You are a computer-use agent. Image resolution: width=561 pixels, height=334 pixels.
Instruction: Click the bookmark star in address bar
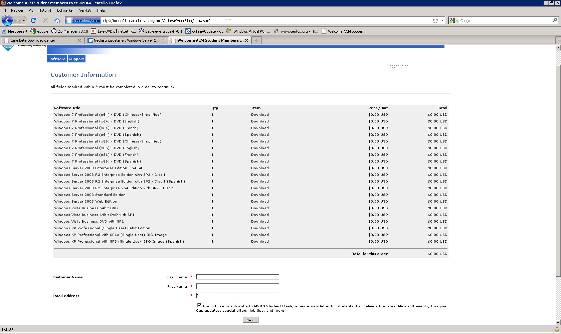pos(435,21)
